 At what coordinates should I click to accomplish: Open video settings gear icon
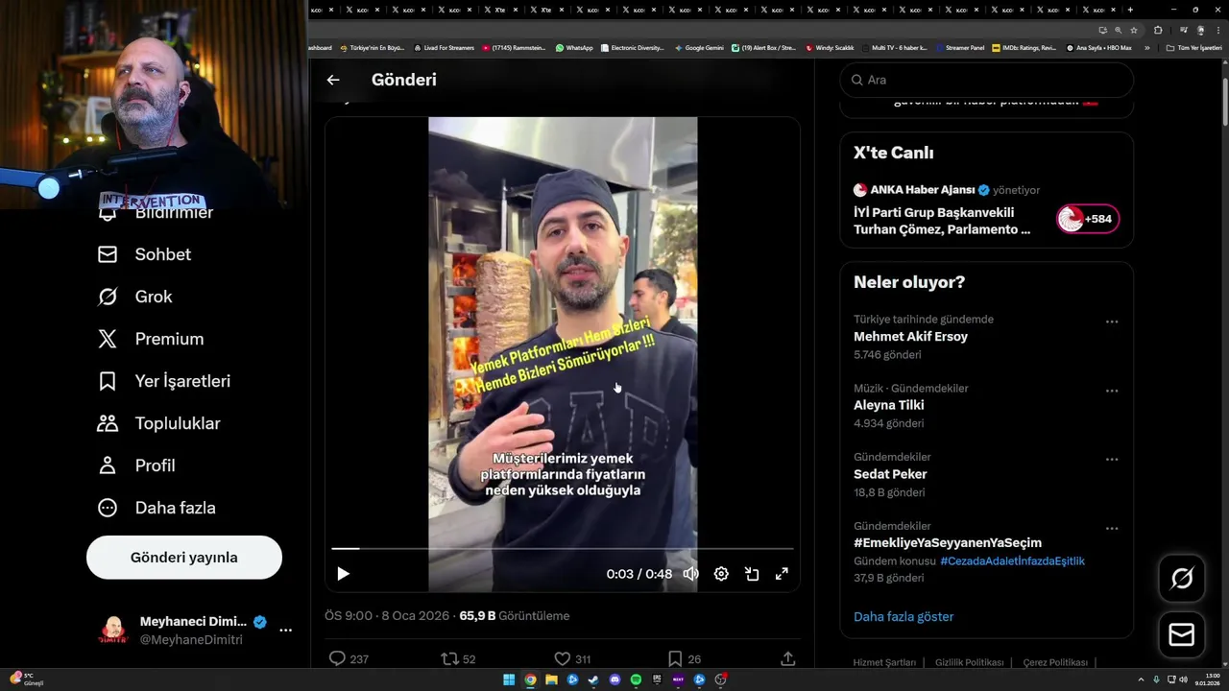(x=721, y=574)
